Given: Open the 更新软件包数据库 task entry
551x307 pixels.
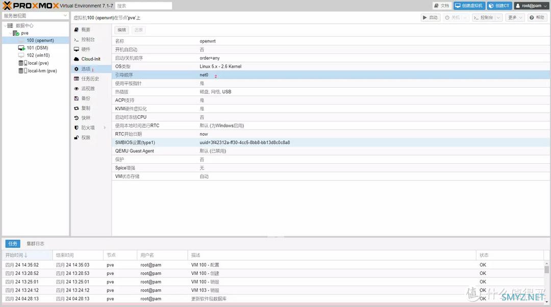Looking at the screenshot, I should (x=273, y=298).
